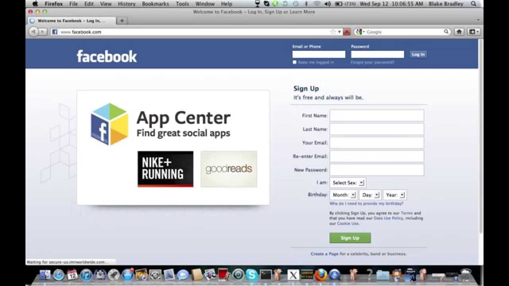Click the volume icon in menu bar

pyautogui.click(x=327, y=4)
